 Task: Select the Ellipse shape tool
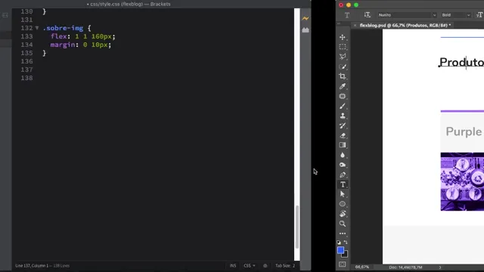[x=343, y=204]
